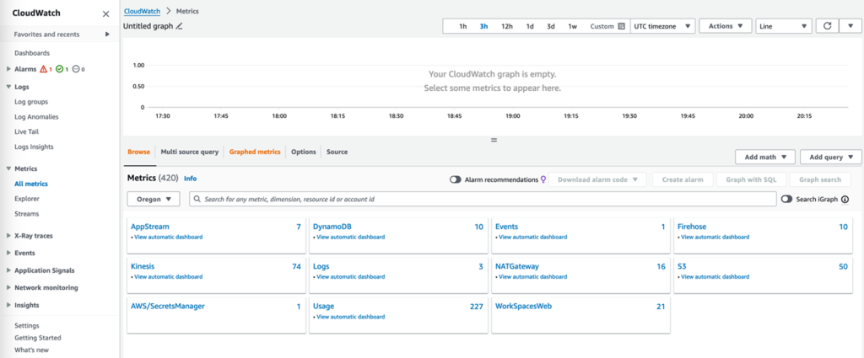Click the Graph with SQL button
The image size is (864, 358).
tap(751, 179)
